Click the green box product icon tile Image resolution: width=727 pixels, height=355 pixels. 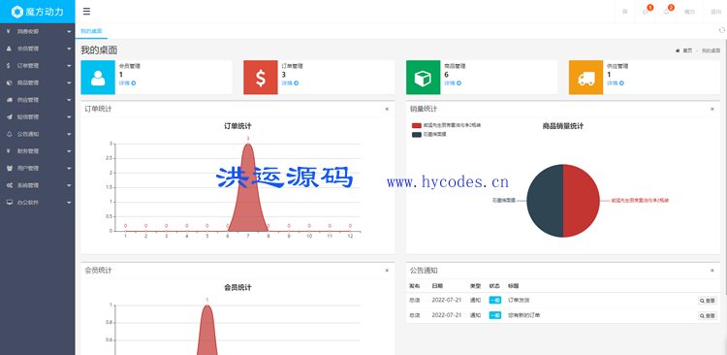(423, 78)
